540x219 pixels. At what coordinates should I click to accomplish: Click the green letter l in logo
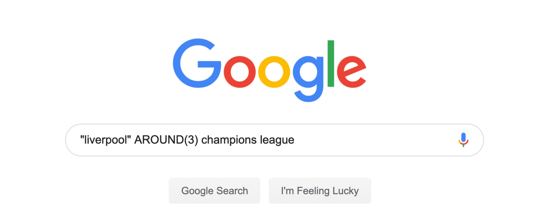331,64
